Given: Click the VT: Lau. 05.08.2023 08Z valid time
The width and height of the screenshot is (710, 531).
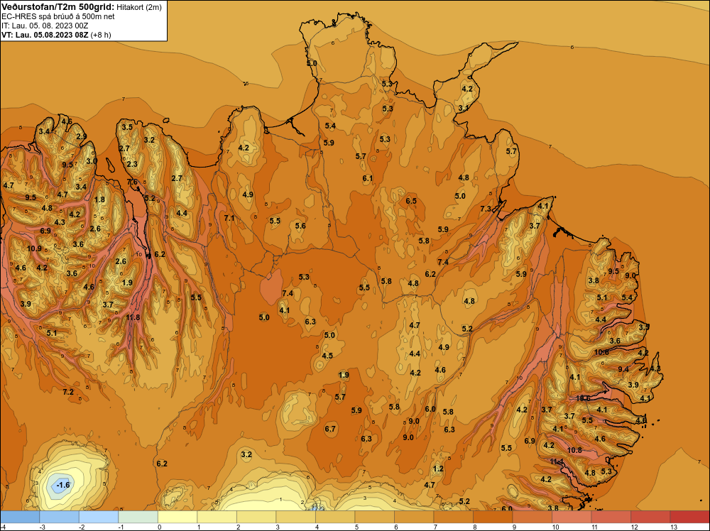Looking at the screenshot, I should pos(45,35).
